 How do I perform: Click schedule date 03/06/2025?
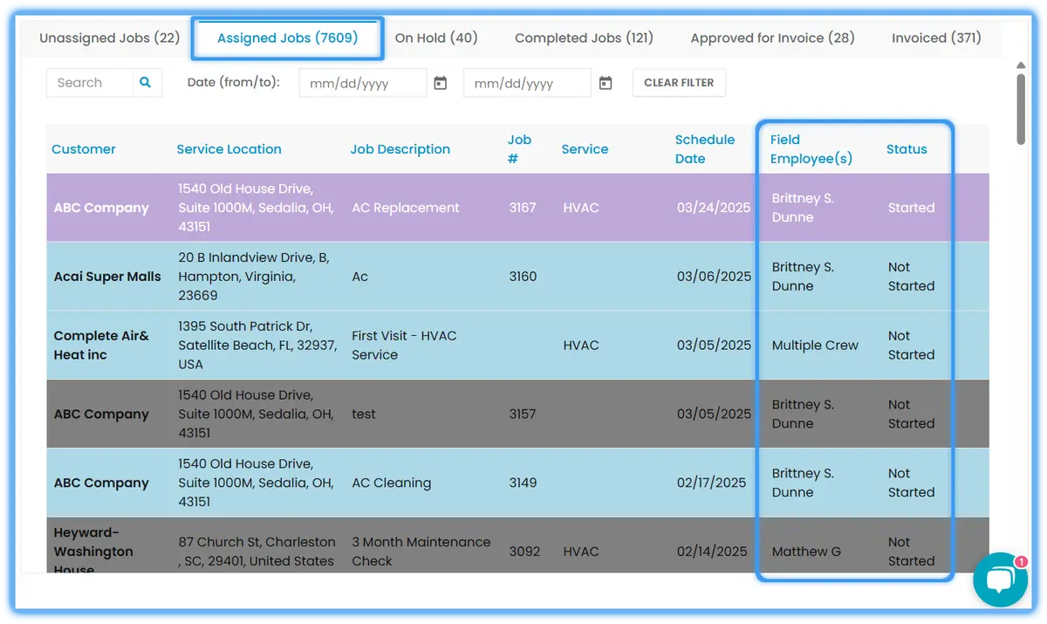click(x=714, y=277)
